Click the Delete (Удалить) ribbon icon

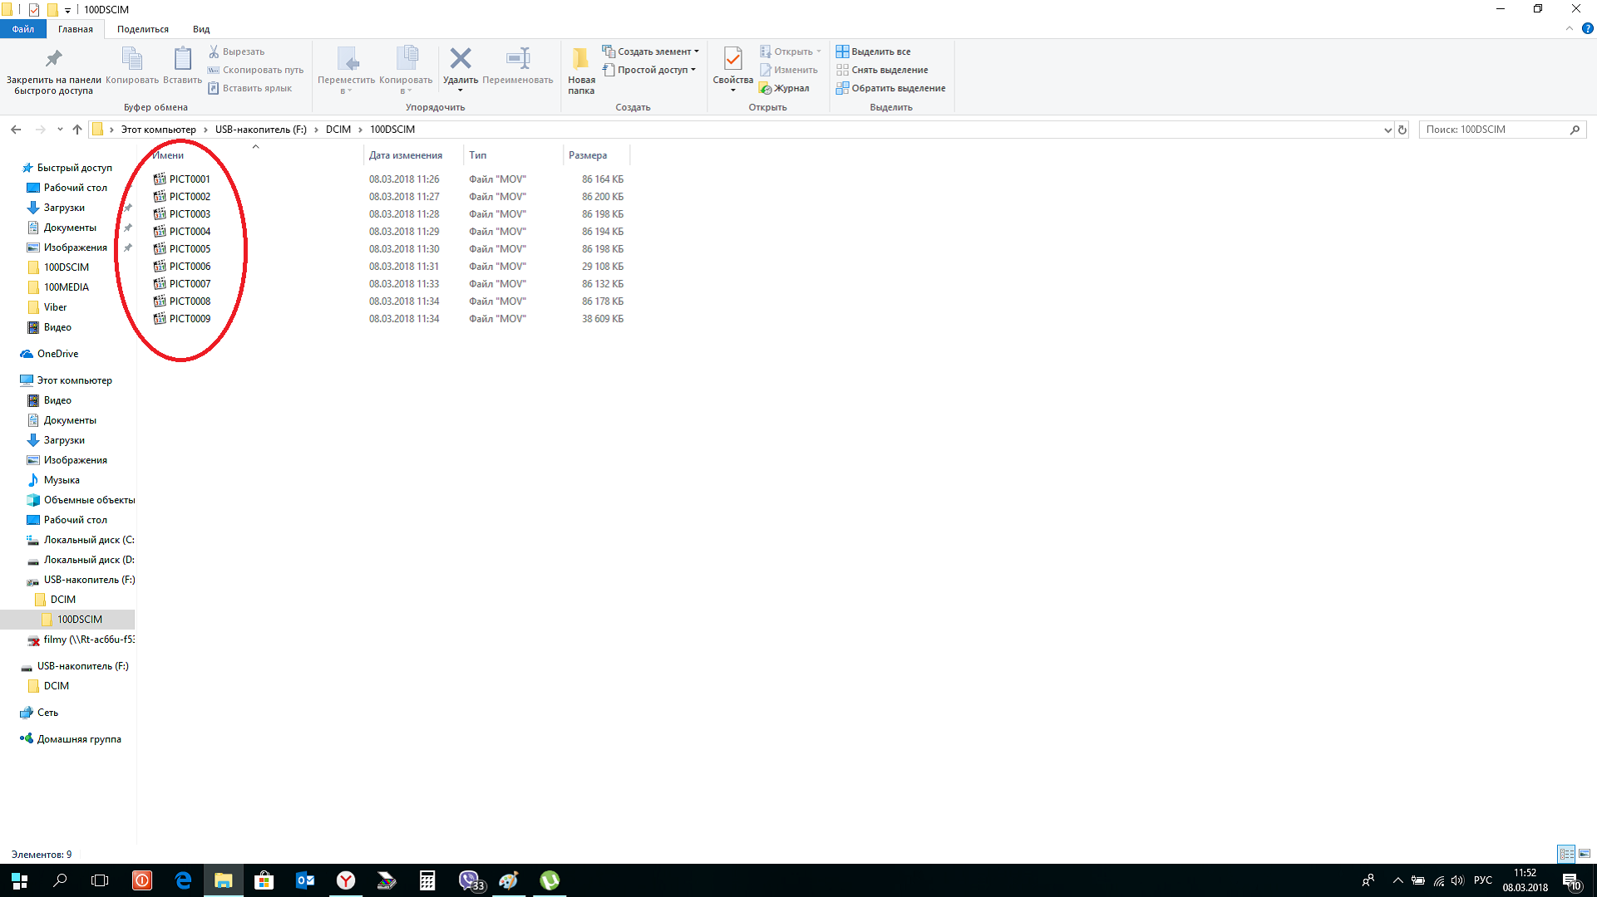pos(460,60)
